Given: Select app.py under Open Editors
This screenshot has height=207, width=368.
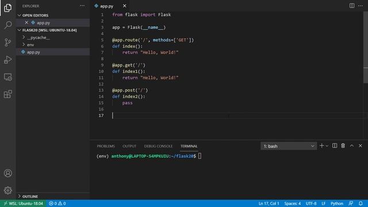Looking at the screenshot, I should tap(53, 22).
